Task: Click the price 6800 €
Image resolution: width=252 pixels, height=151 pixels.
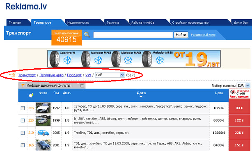Action: pyautogui.click(x=219, y=120)
